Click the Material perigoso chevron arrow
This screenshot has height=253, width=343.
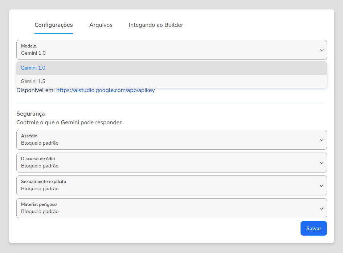tap(321, 208)
